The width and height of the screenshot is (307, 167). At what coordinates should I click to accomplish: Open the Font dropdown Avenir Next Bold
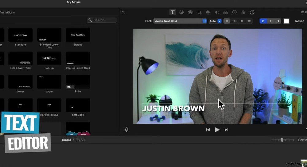pos(180,21)
